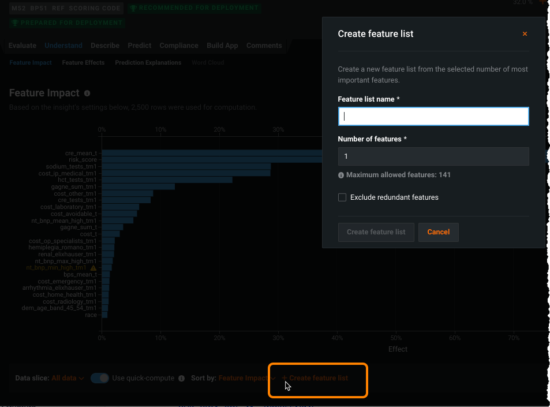Click the Prepared for Deployment trophy badge

pyautogui.click(x=68, y=23)
